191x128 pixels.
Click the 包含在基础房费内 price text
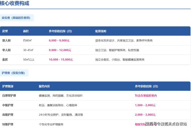(146, 96)
